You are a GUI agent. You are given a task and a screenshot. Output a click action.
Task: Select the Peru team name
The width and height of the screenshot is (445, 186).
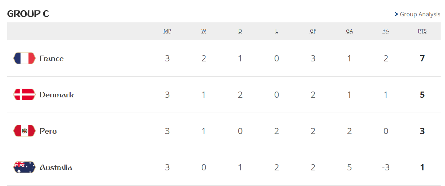tap(48, 131)
